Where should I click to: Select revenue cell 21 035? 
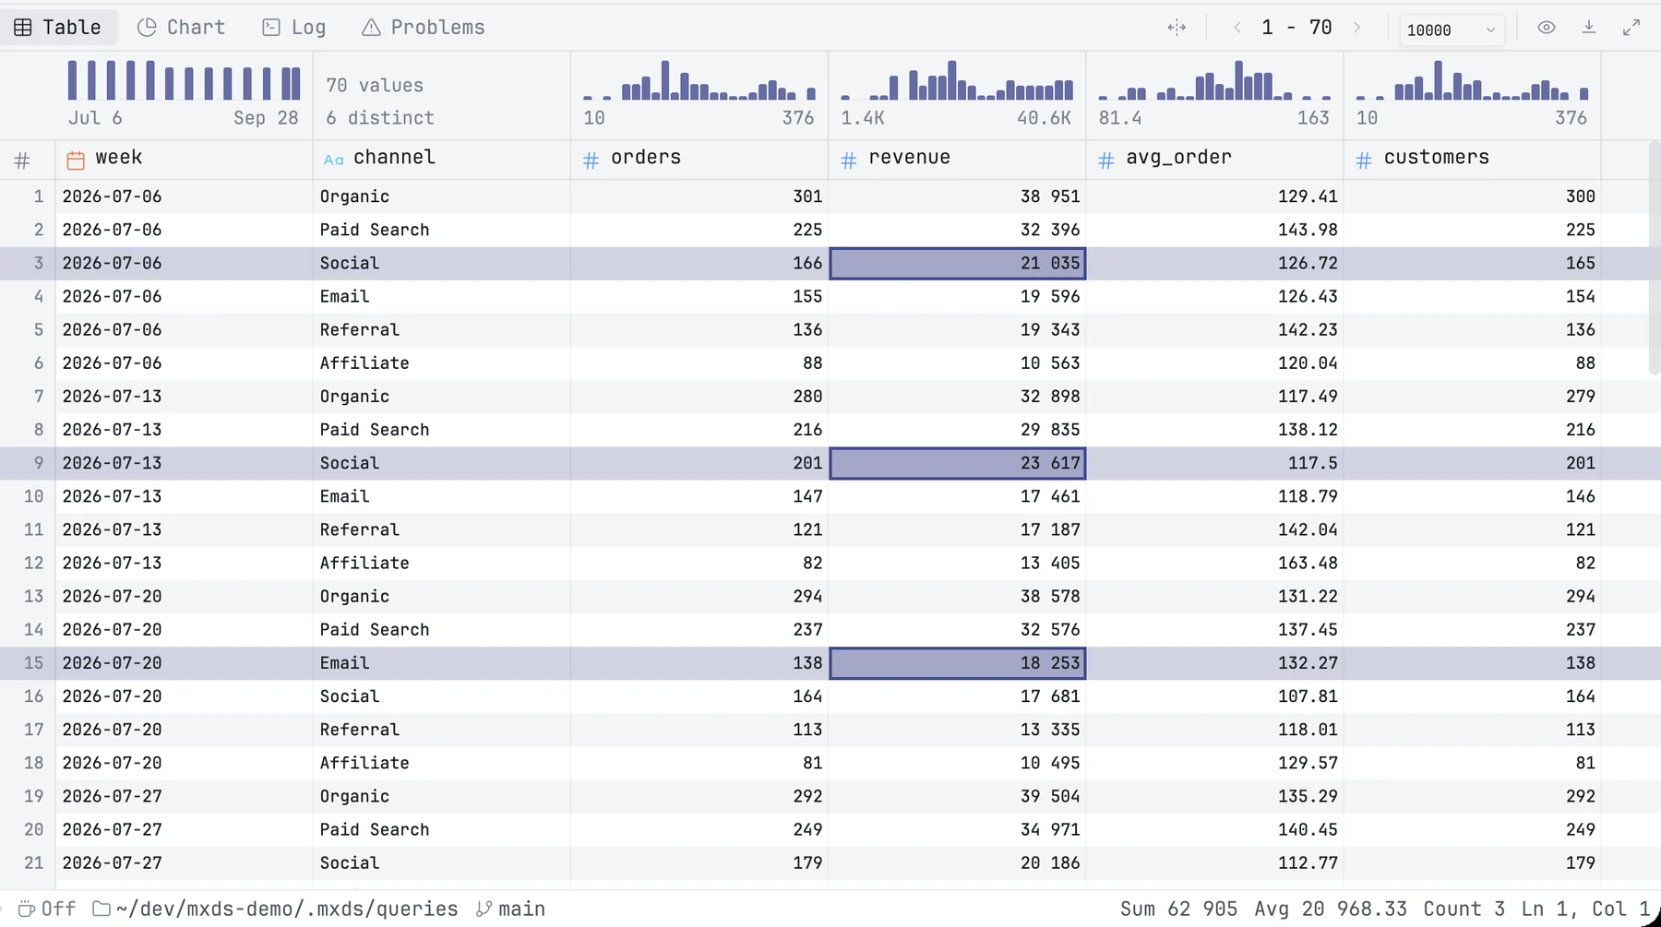(x=958, y=263)
